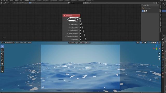Switch to solid viewport shading
This screenshot has height=93, width=166.
[154, 43]
